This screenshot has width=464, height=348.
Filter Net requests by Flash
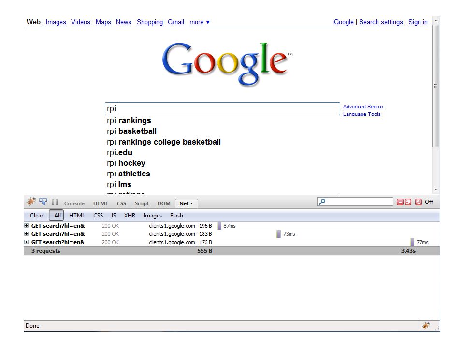(x=176, y=216)
